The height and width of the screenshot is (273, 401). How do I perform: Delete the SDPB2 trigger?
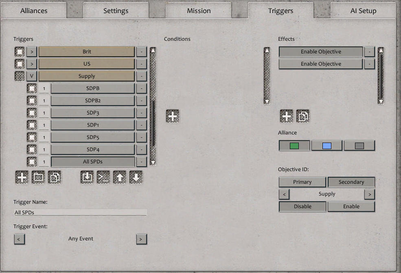coord(141,101)
